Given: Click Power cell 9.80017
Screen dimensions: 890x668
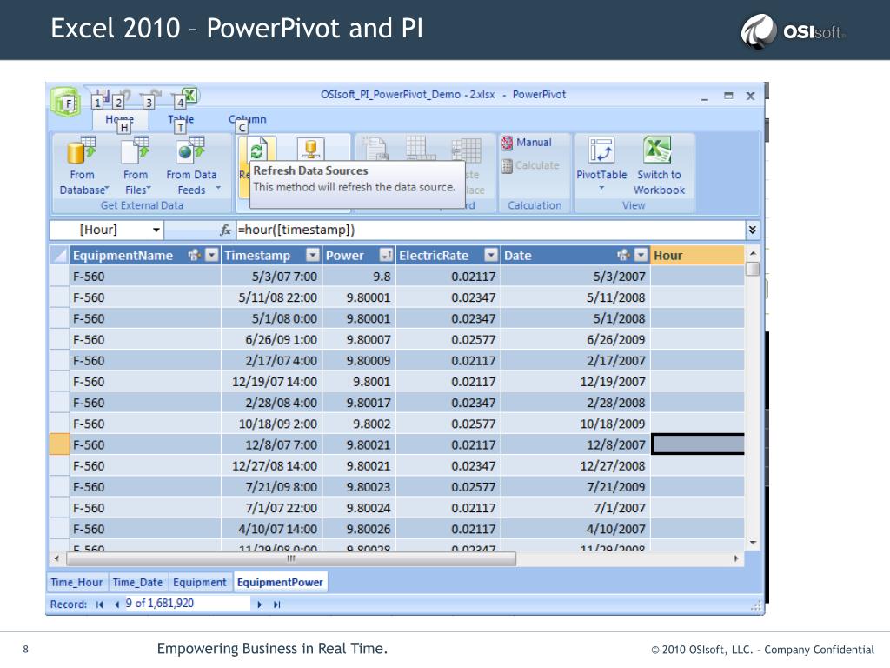Looking at the screenshot, I should pos(359,403).
